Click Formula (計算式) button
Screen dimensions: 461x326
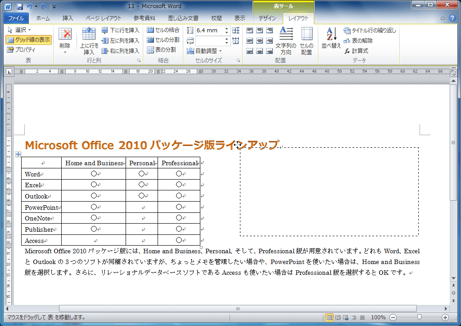pos(356,51)
